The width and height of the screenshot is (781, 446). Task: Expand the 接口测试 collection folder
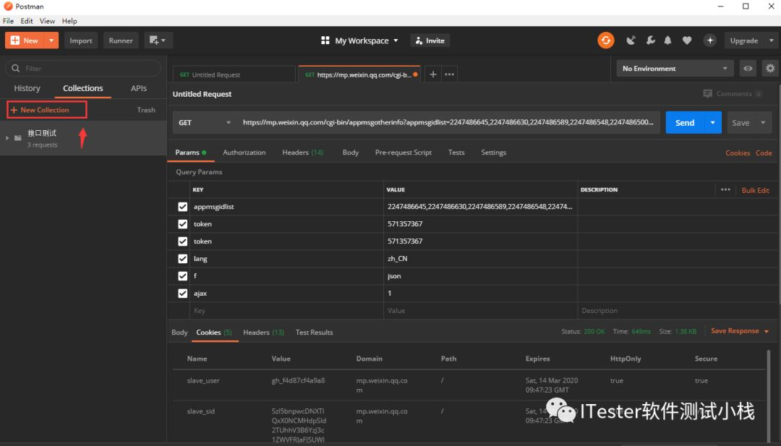(x=8, y=138)
